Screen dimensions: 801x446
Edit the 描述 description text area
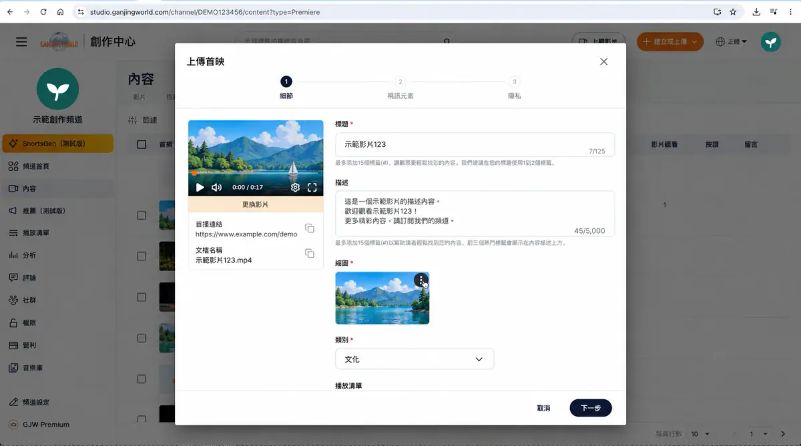click(x=475, y=214)
